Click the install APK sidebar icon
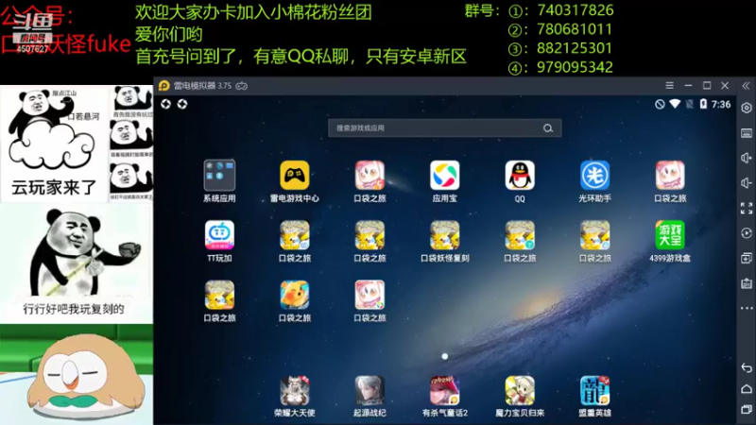 (747, 283)
